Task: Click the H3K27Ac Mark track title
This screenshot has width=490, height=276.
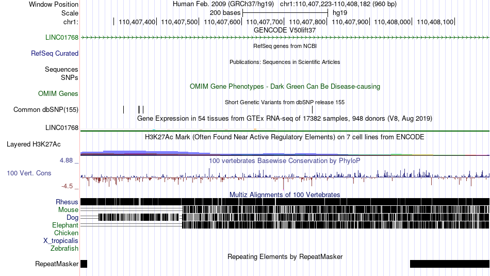Action: 285,137
